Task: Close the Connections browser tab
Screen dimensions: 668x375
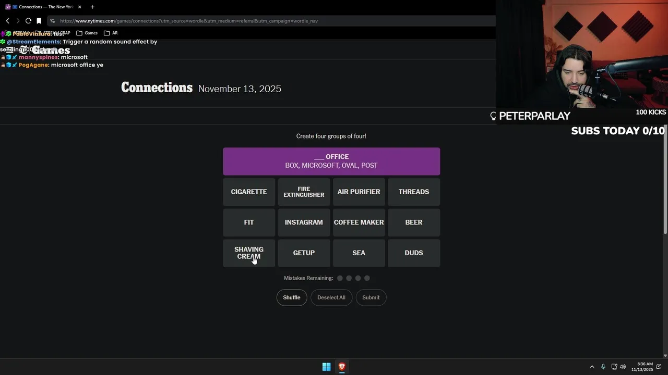Action: tap(80, 7)
